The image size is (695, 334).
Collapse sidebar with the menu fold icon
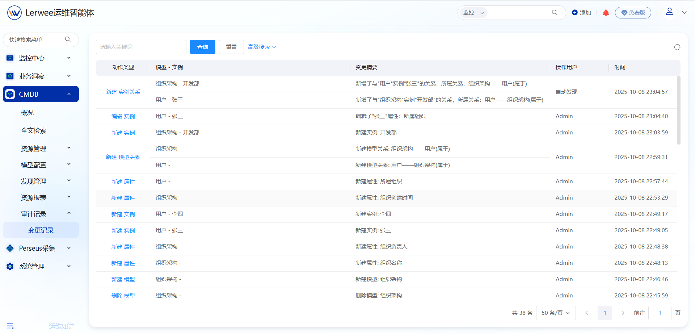click(x=10, y=326)
